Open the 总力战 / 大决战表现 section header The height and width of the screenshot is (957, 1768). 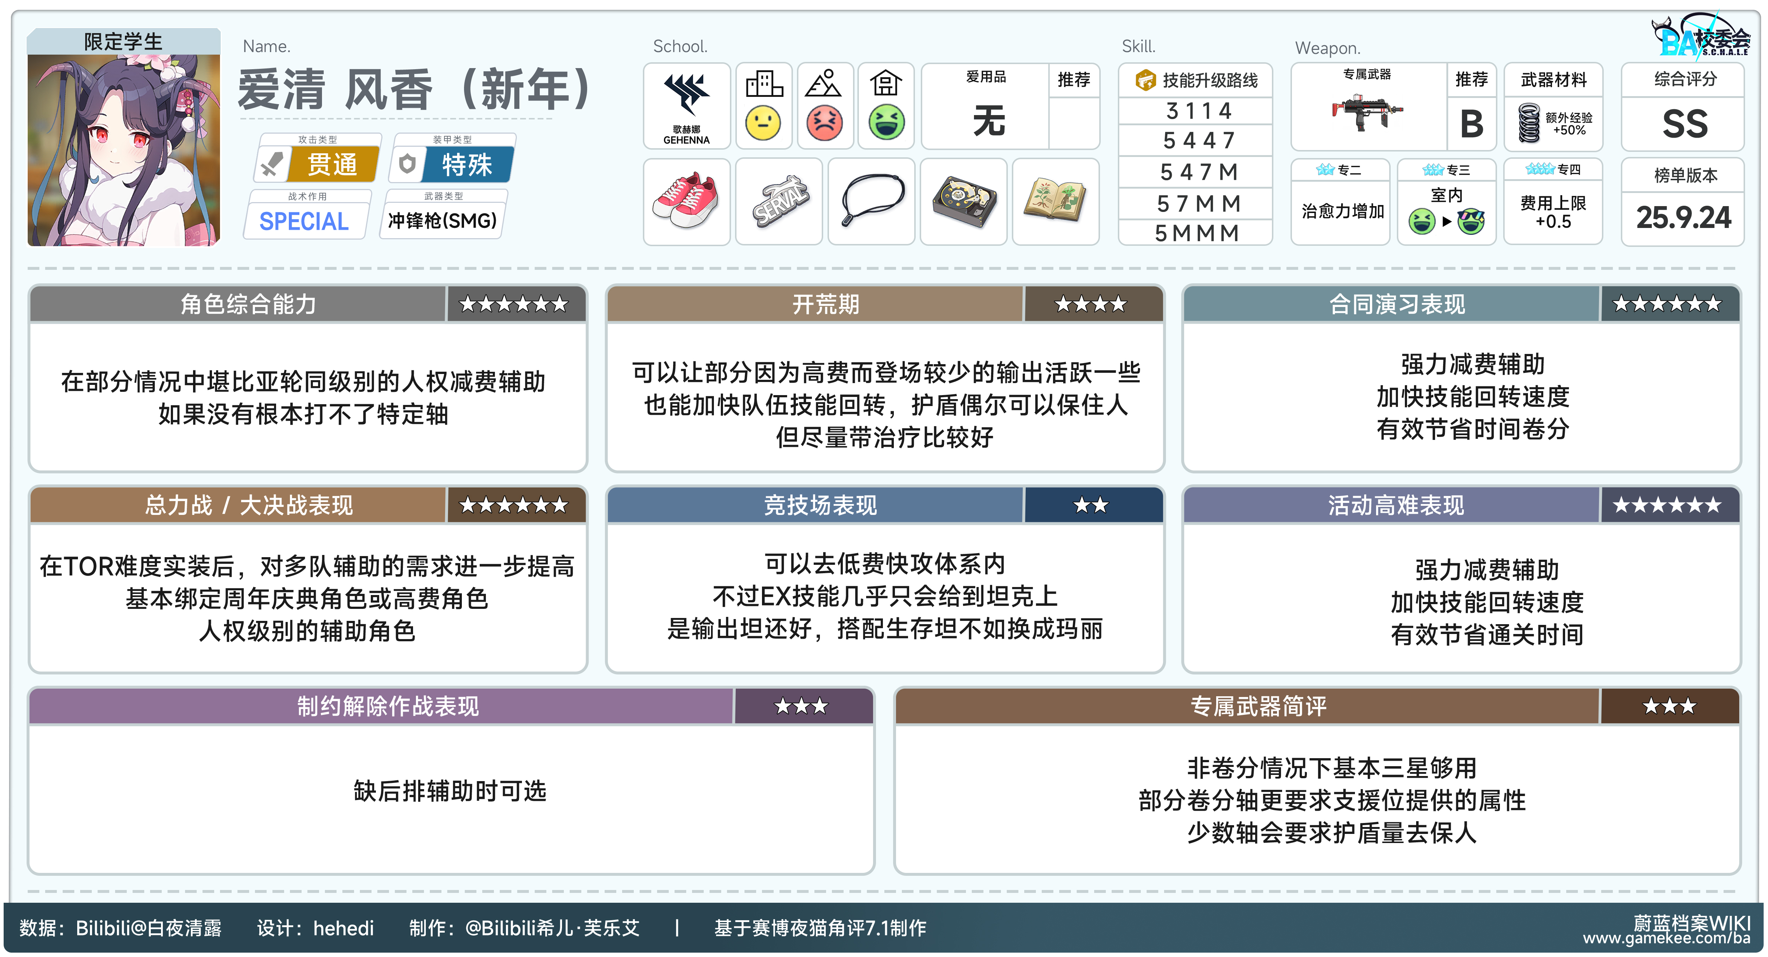tap(248, 505)
